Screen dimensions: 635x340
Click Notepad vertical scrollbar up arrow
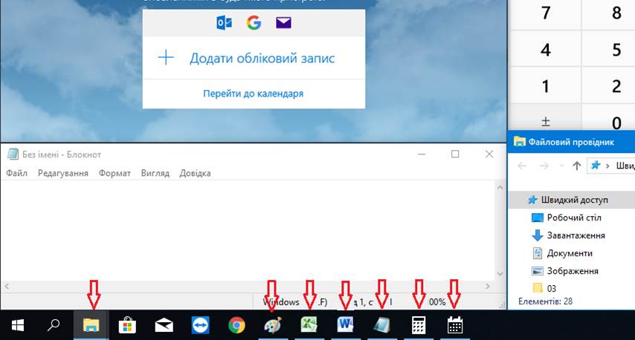click(500, 187)
